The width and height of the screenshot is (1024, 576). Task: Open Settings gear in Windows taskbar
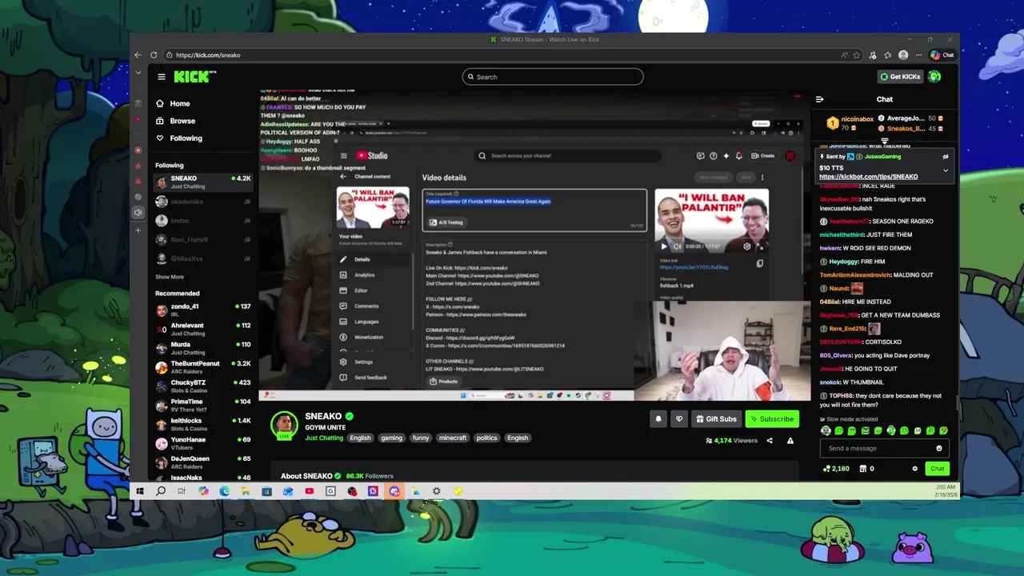click(436, 491)
